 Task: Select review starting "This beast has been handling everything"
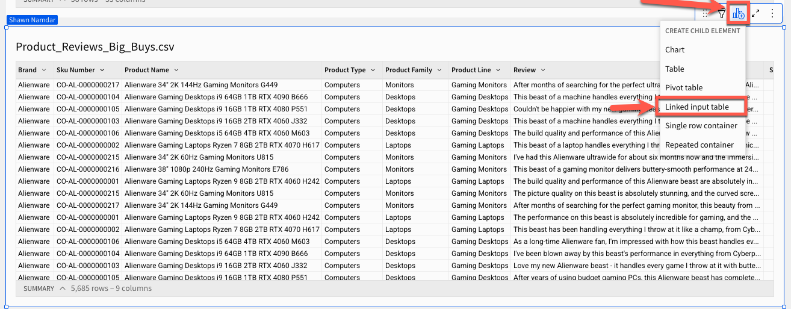pyautogui.click(x=637, y=229)
